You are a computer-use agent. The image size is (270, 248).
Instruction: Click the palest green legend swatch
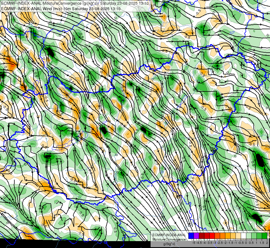[249, 236]
